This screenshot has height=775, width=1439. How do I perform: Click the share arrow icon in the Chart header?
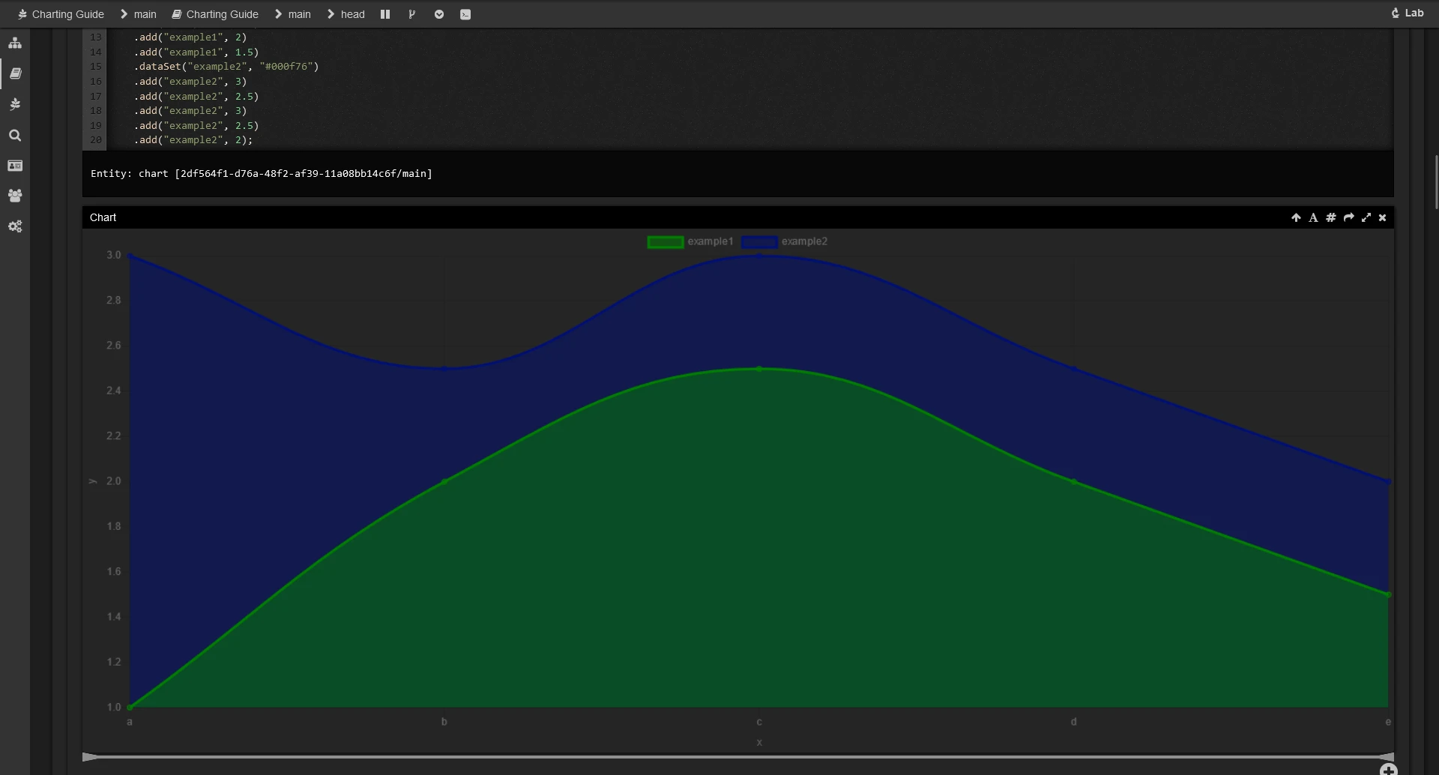[x=1348, y=217]
